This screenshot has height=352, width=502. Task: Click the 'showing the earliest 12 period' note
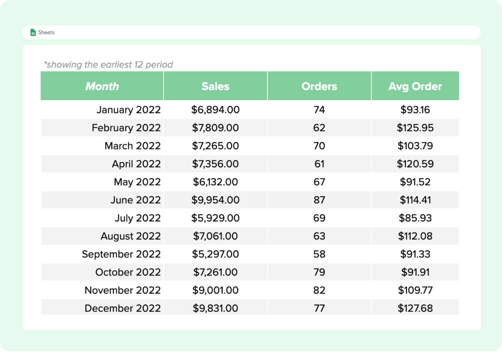pyautogui.click(x=108, y=65)
